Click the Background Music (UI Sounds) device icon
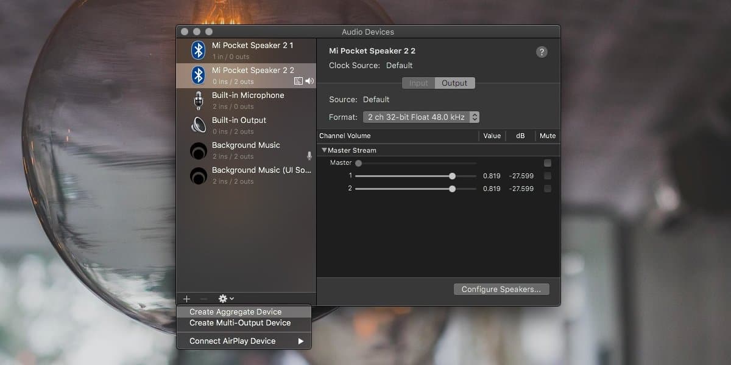 198,175
